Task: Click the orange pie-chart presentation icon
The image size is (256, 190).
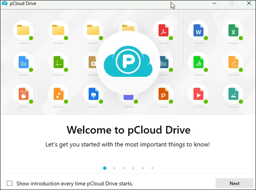Action: pos(23,94)
